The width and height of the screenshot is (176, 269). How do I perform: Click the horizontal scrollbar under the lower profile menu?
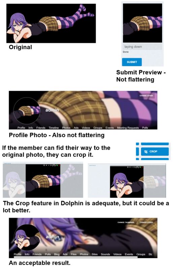(x=76, y=257)
